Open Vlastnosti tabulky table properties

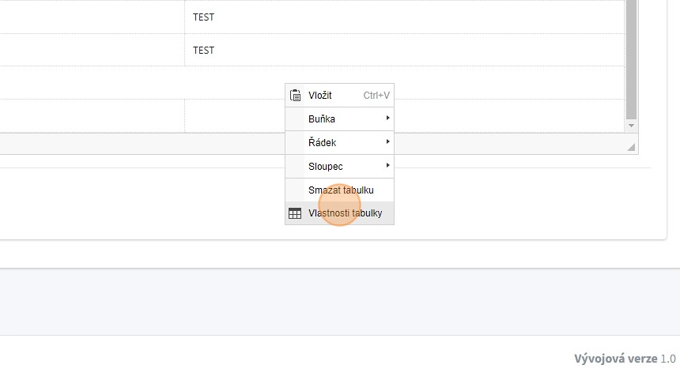coord(346,213)
